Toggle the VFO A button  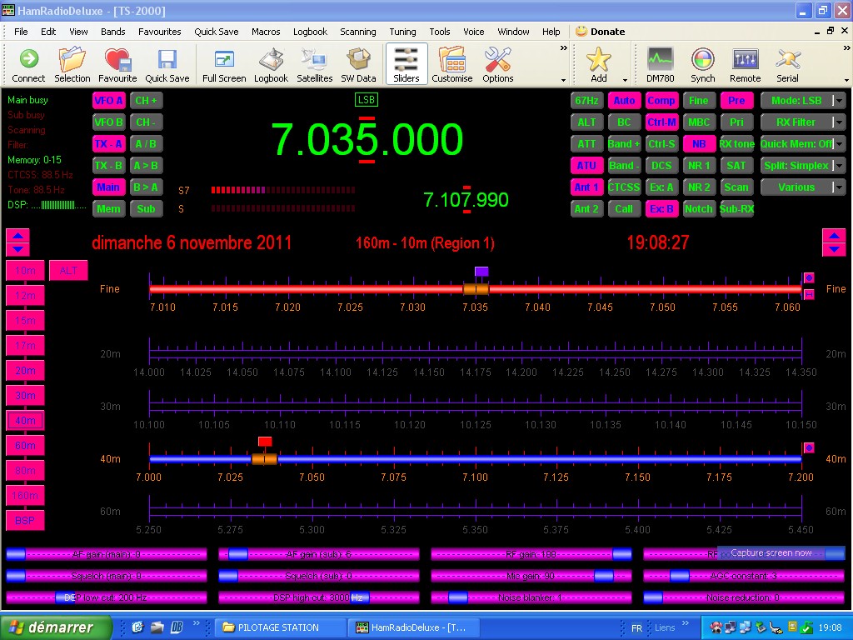click(109, 100)
